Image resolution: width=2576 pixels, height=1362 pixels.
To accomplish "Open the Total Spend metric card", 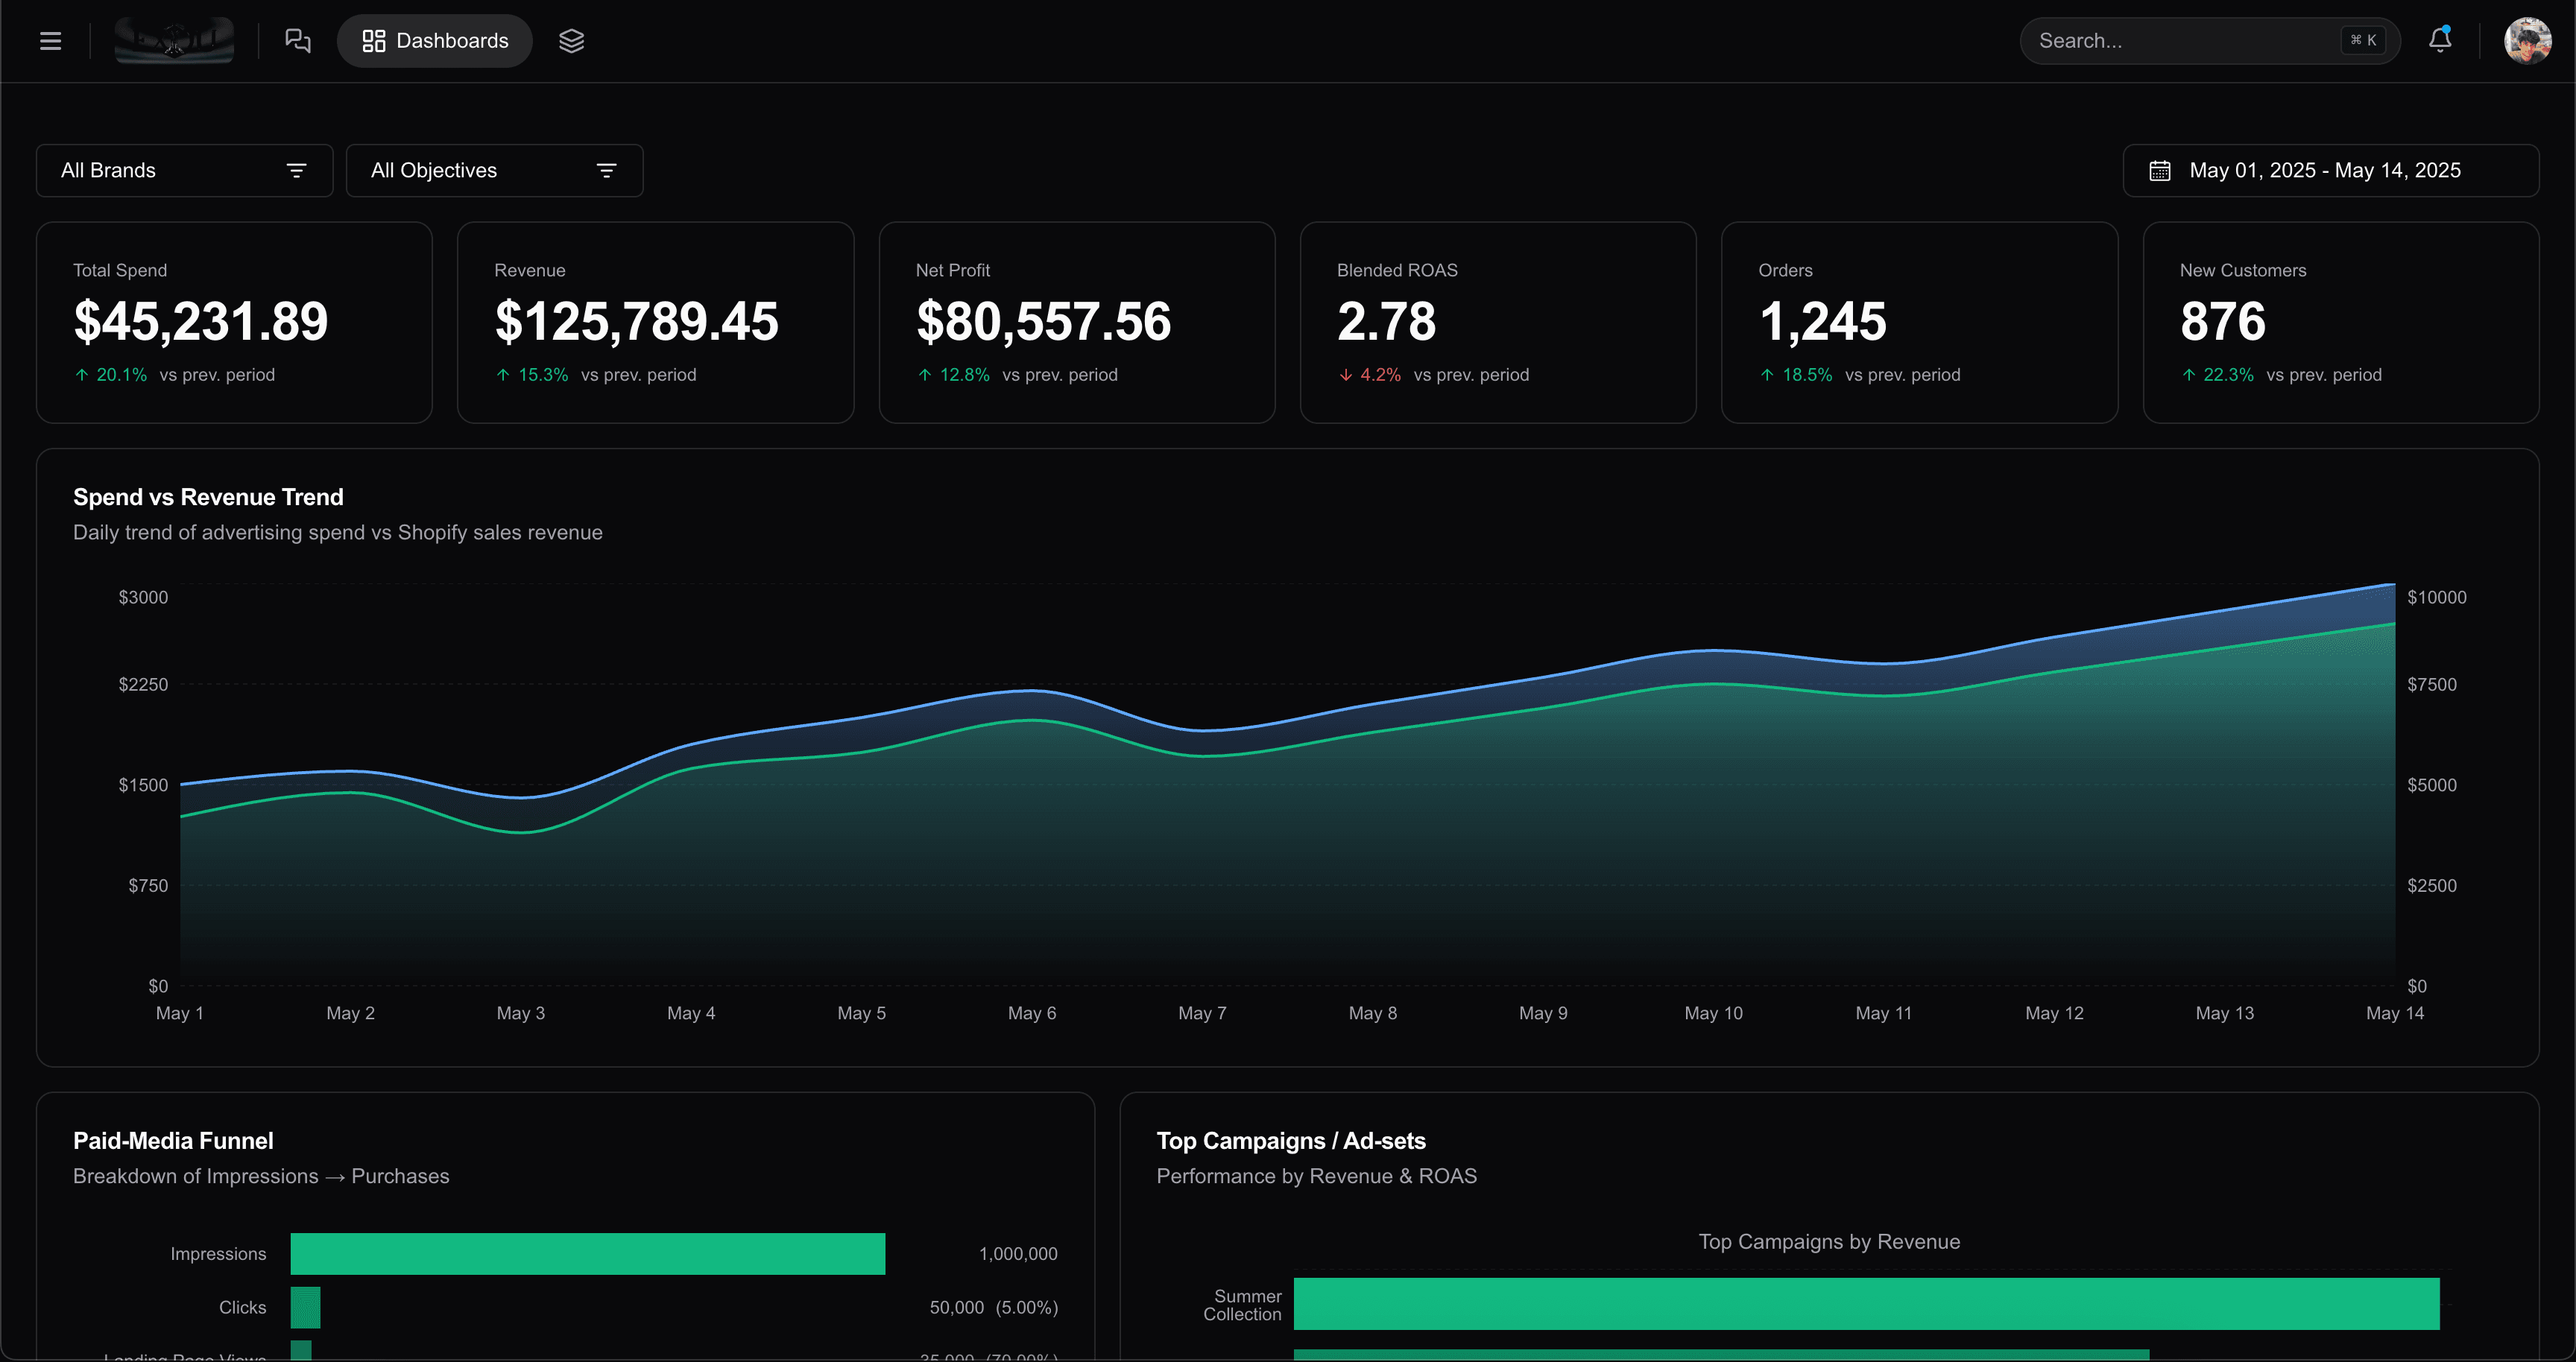I will [234, 323].
